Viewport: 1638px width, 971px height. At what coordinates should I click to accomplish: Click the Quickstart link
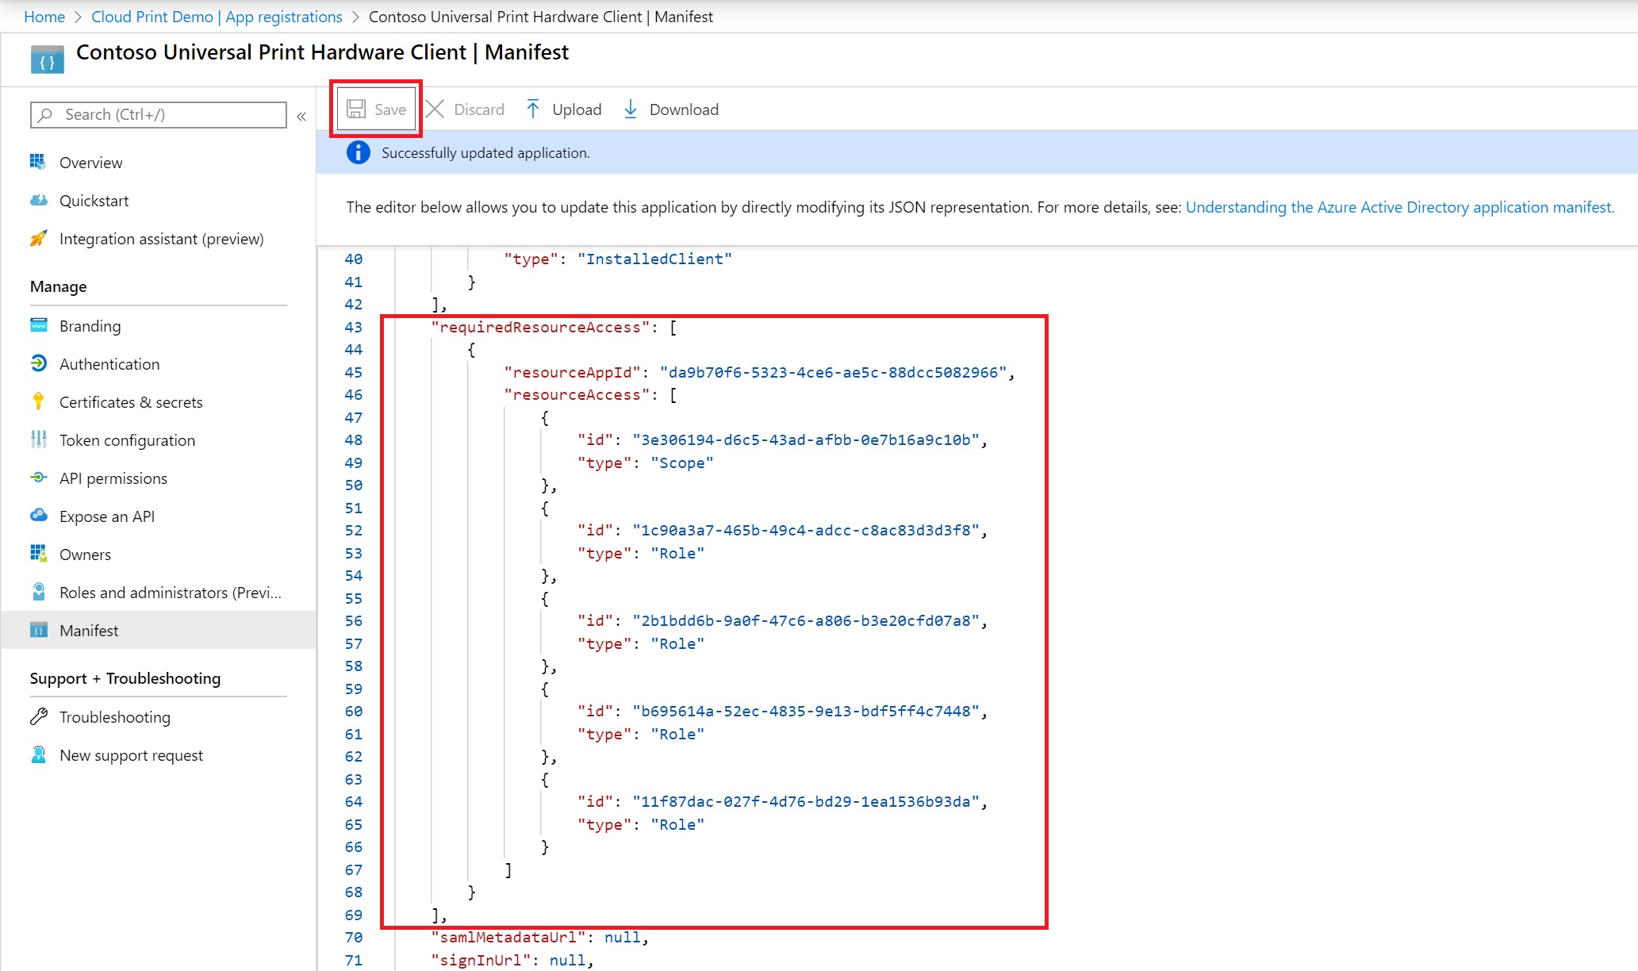coord(94,200)
